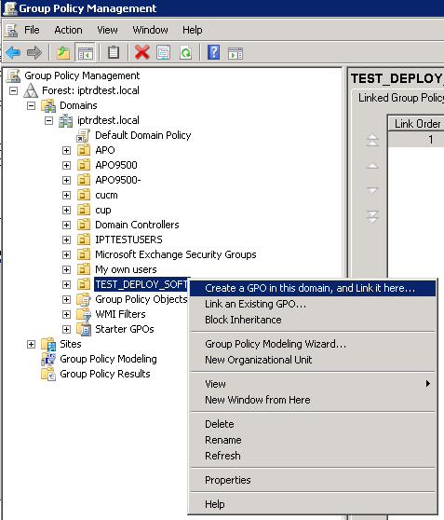This screenshot has height=520, width=444.
Task: Click the red X Delete toolbar icon
Action: pos(142,52)
